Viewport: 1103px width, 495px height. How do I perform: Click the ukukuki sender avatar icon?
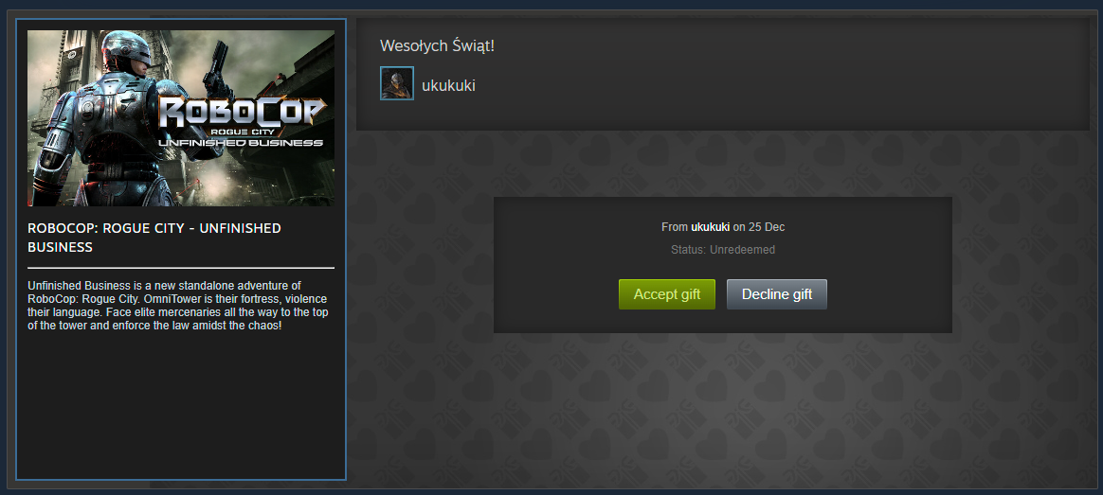397,83
